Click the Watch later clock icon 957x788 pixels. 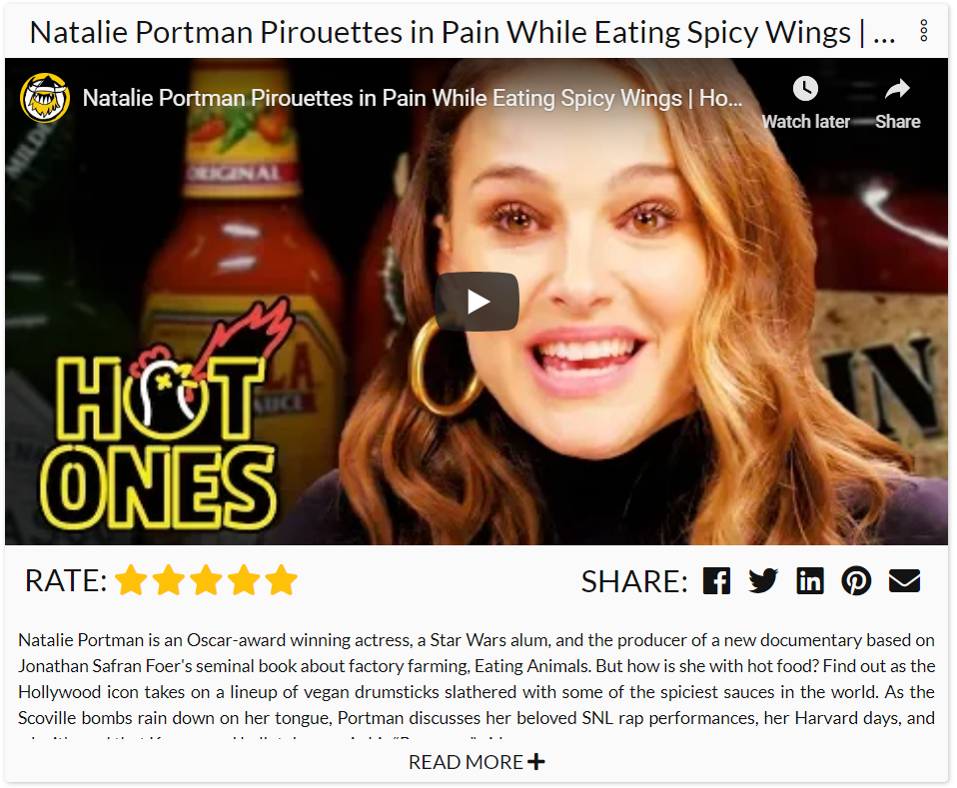805,89
